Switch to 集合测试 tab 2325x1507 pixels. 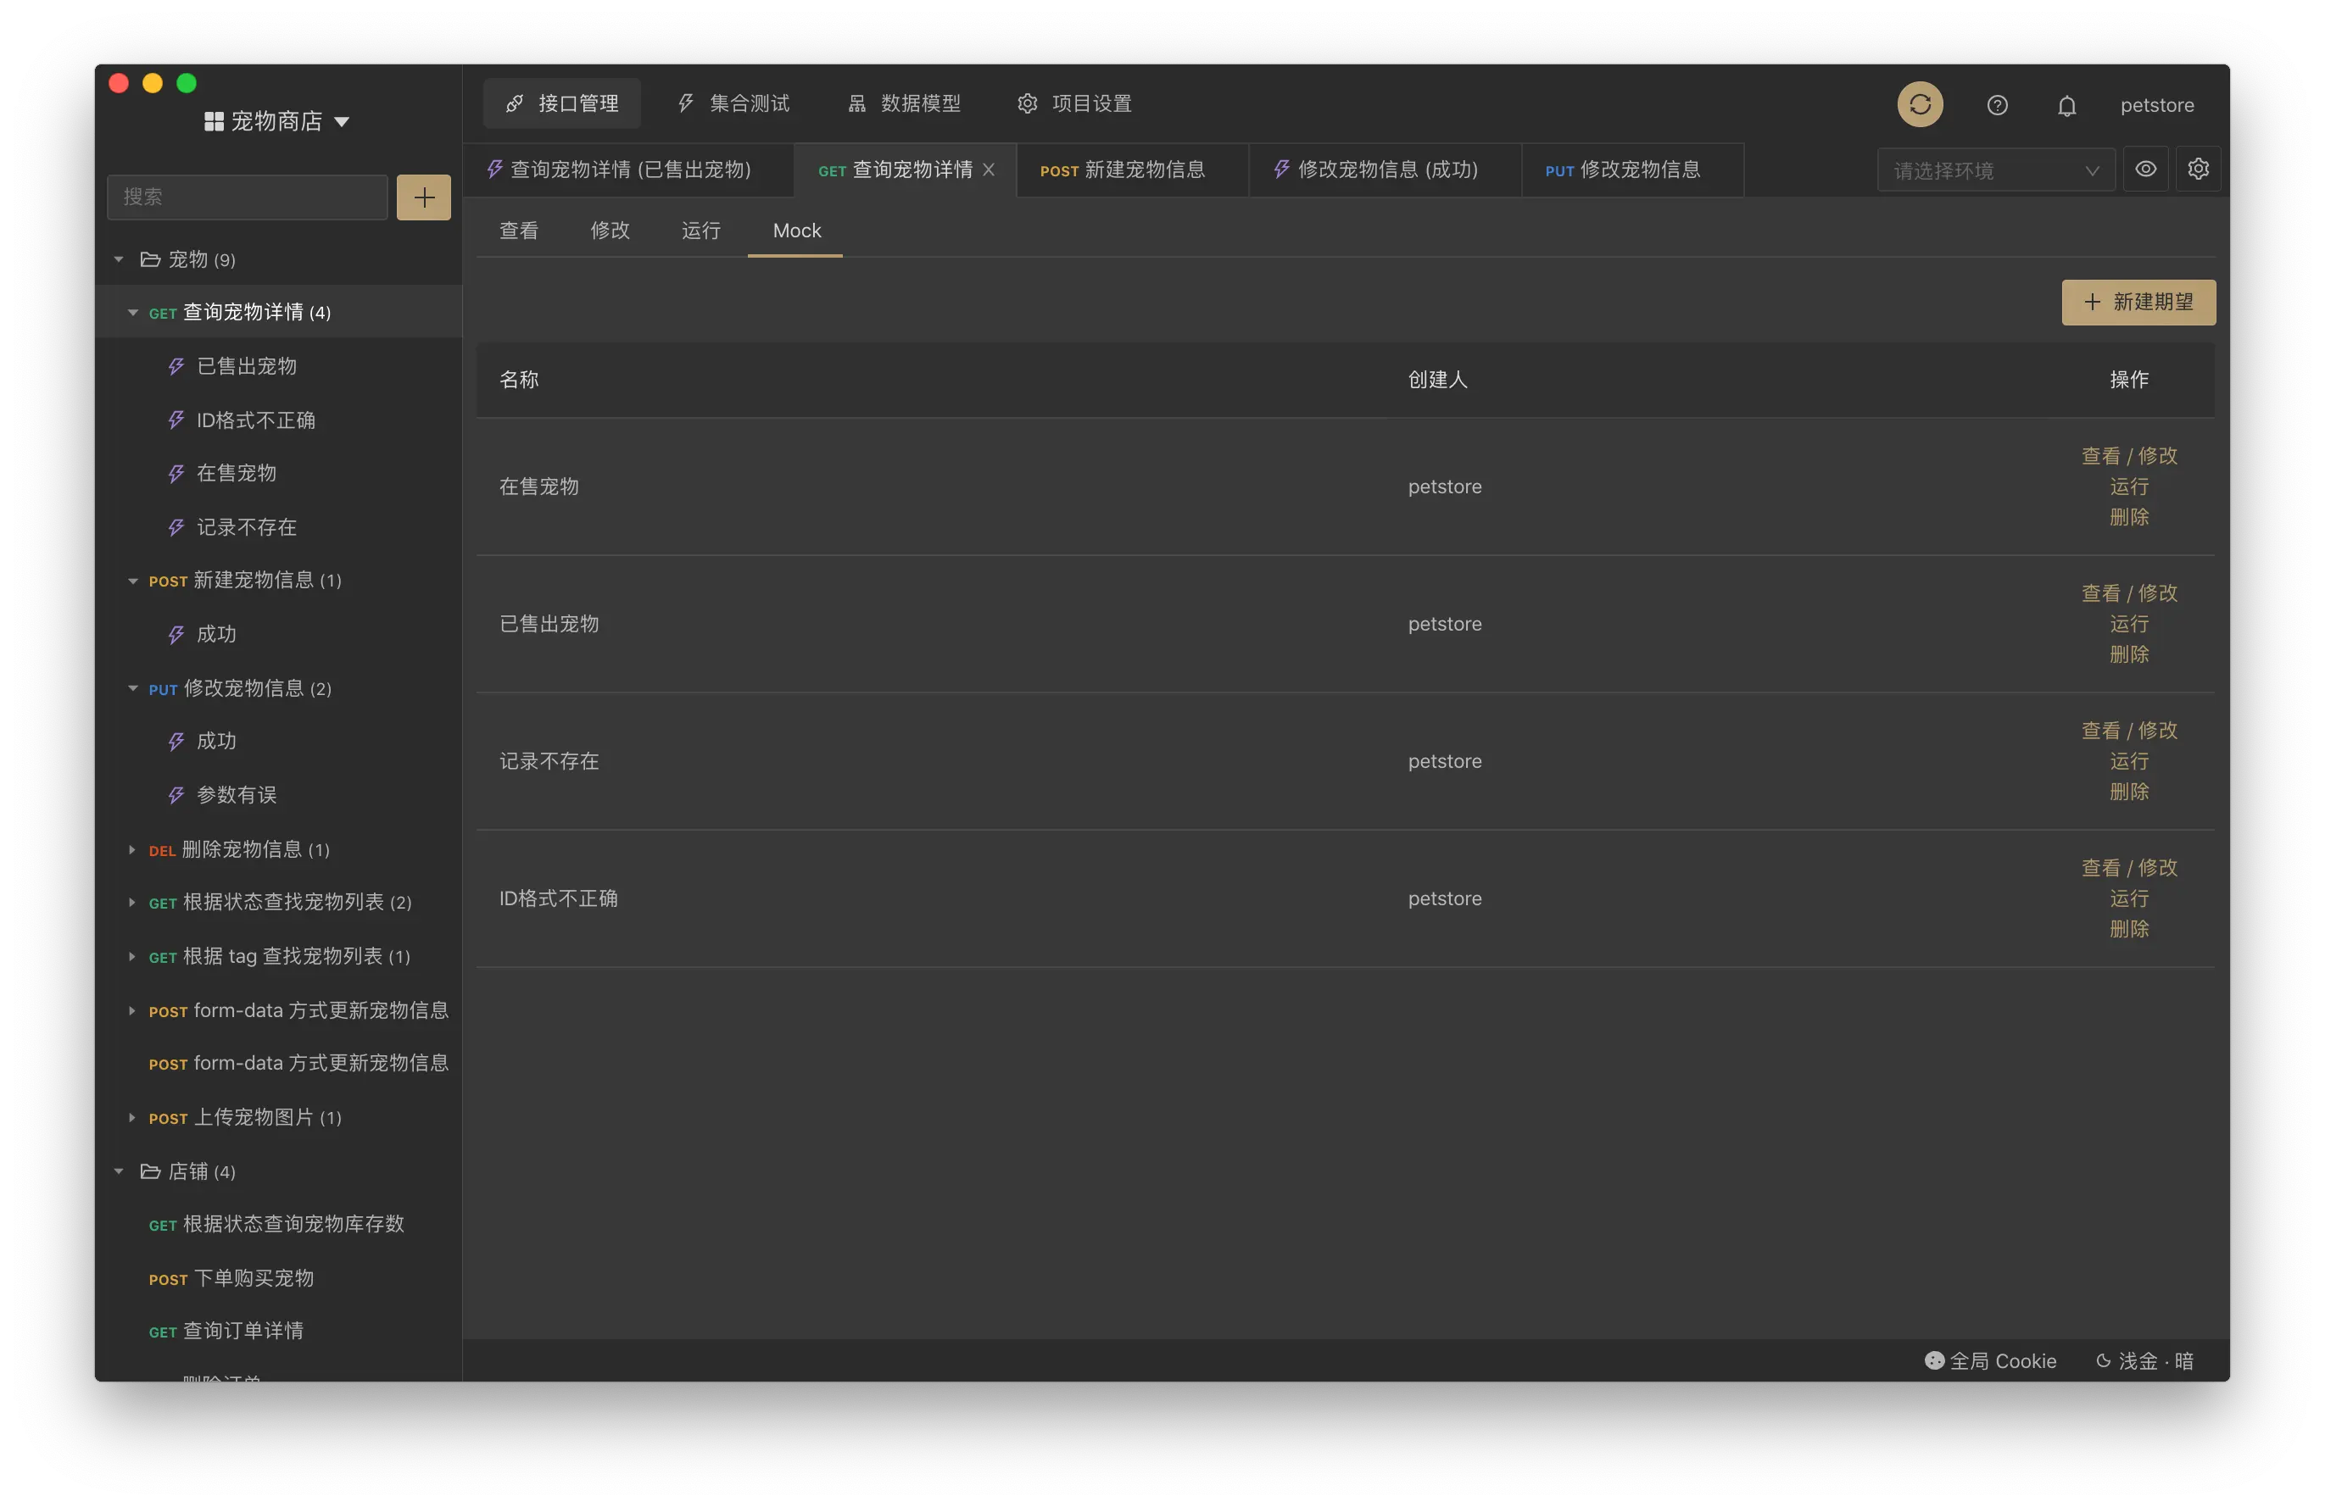(733, 103)
